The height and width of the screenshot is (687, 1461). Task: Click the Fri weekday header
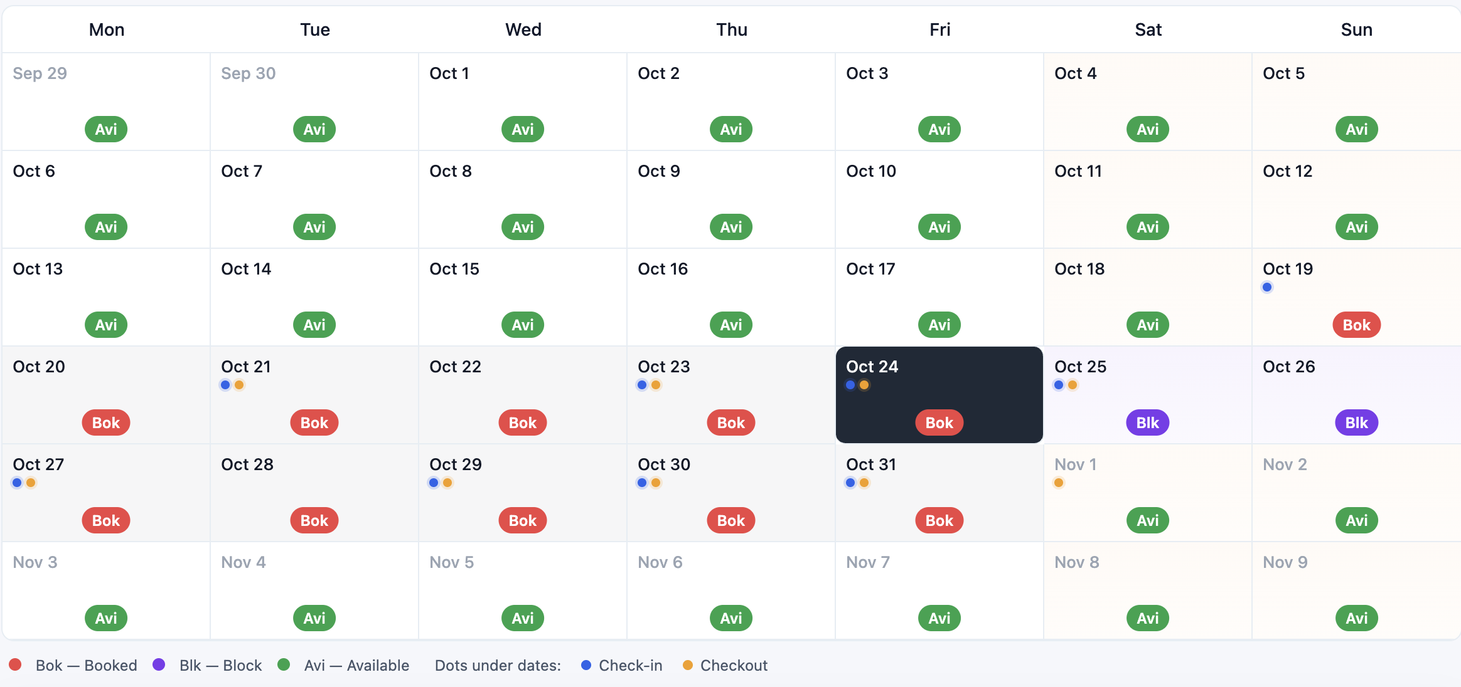939,29
